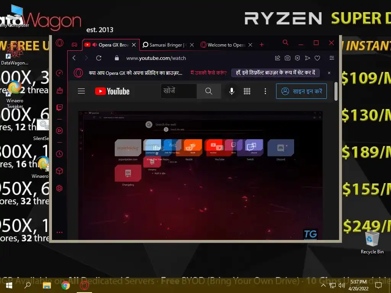
Task: Open the GX Corner gamepad icon
Action: [74, 45]
